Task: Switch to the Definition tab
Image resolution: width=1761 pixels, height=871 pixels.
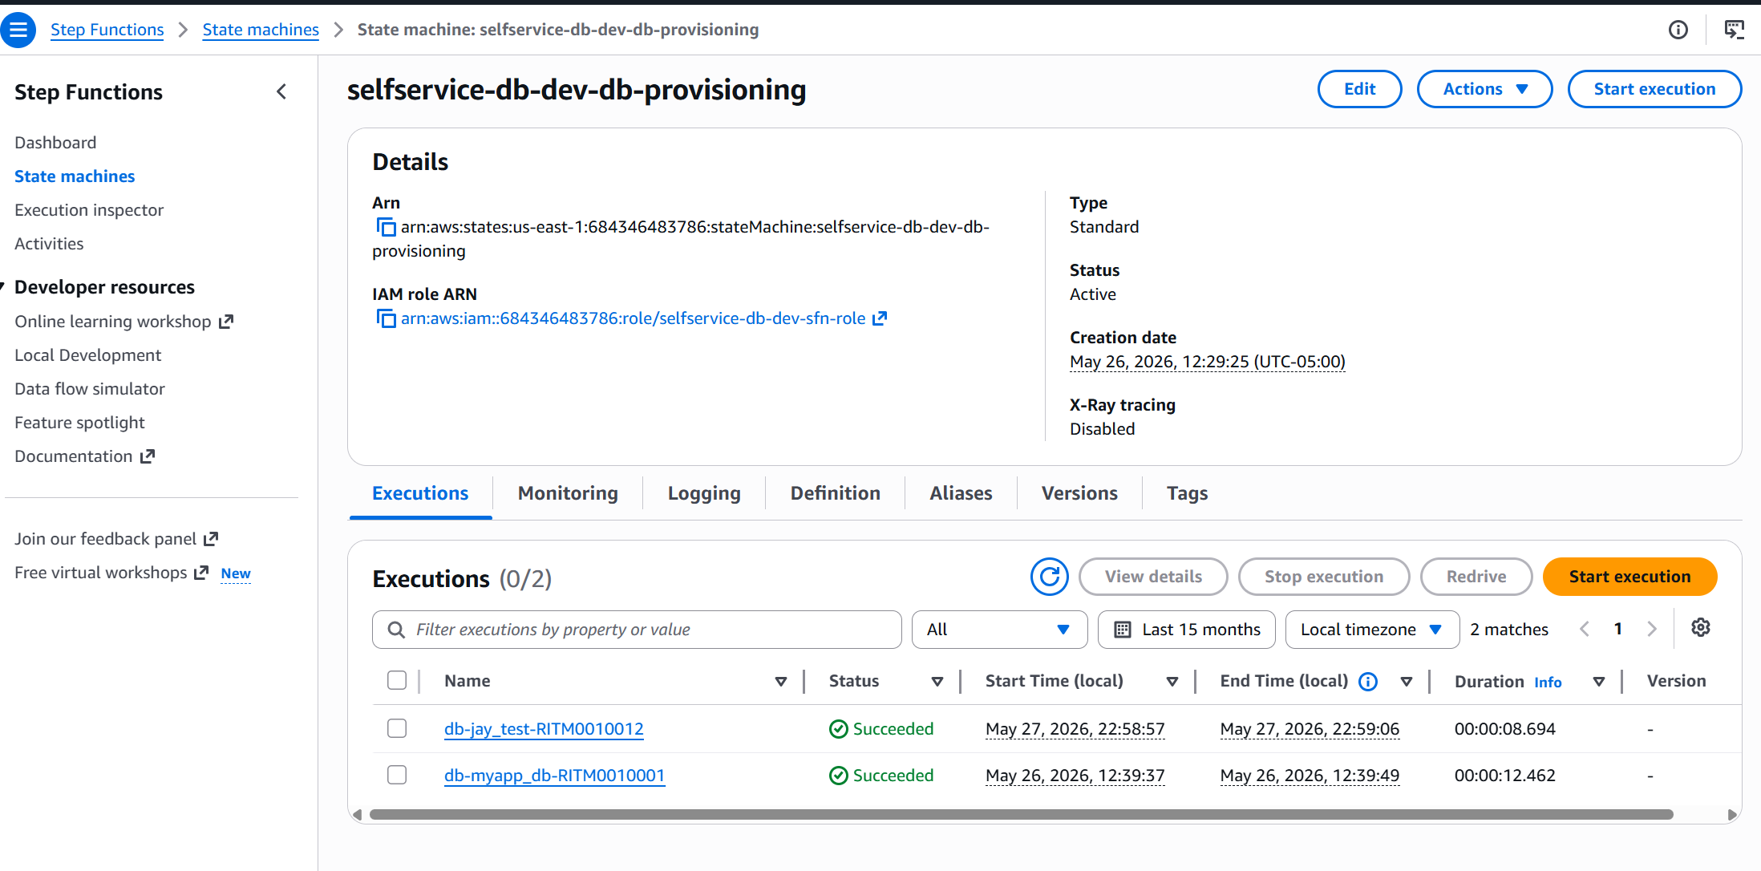Action: [x=835, y=493]
